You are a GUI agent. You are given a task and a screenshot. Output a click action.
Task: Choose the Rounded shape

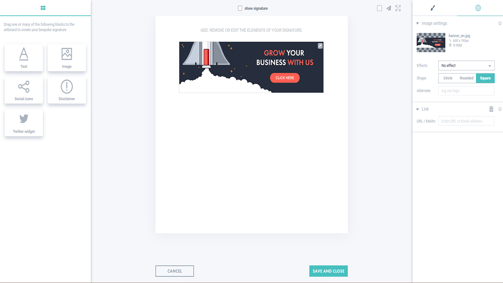466,78
